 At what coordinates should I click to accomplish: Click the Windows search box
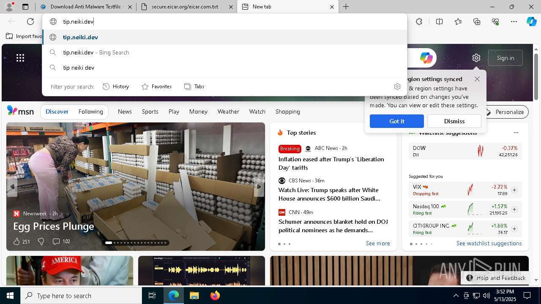click(x=81, y=296)
